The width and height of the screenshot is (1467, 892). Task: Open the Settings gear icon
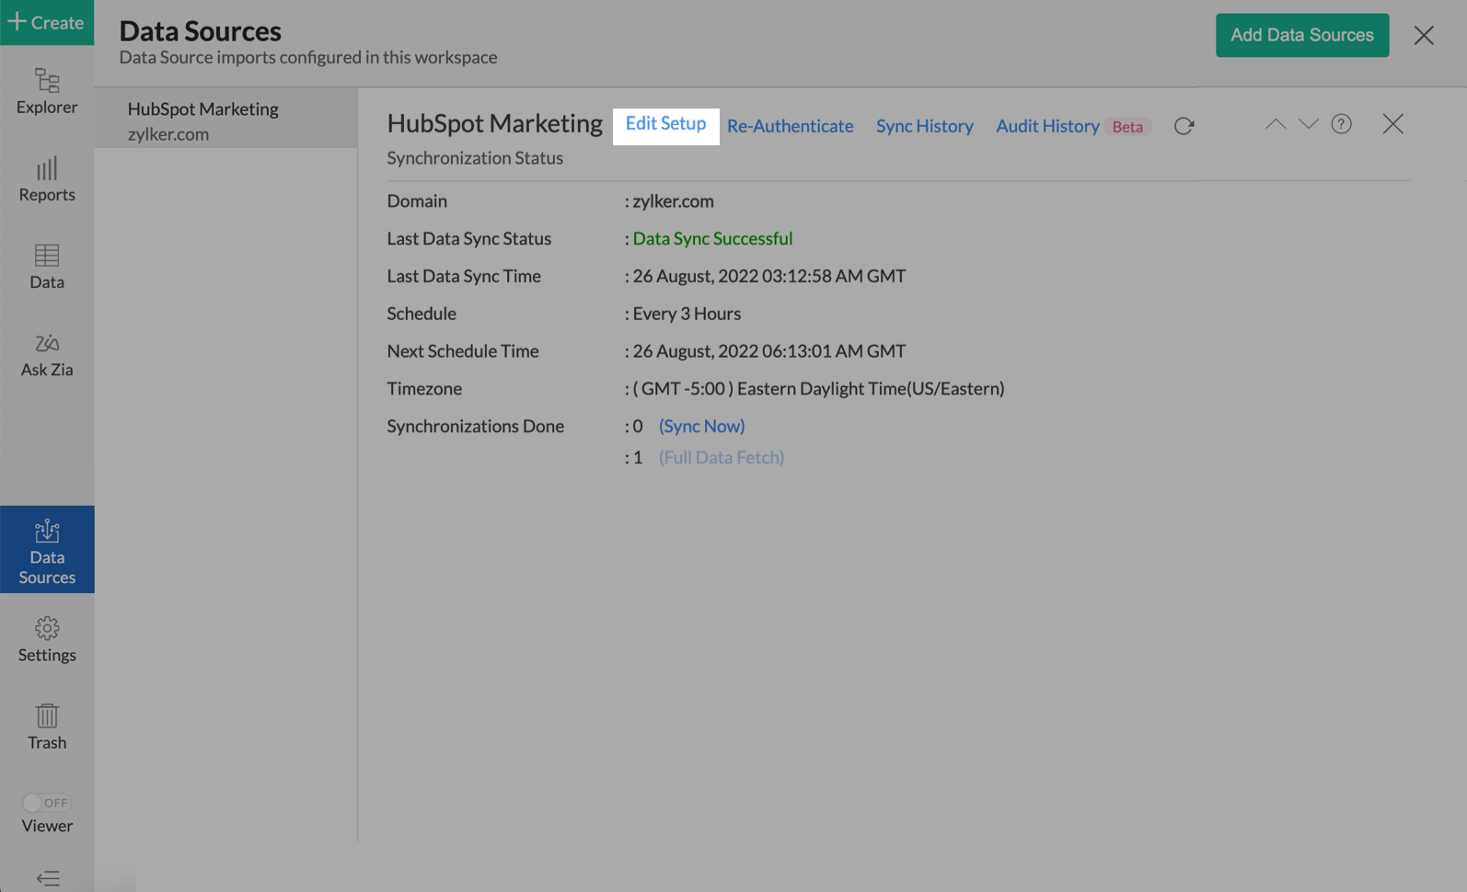(x=47, y=639)
